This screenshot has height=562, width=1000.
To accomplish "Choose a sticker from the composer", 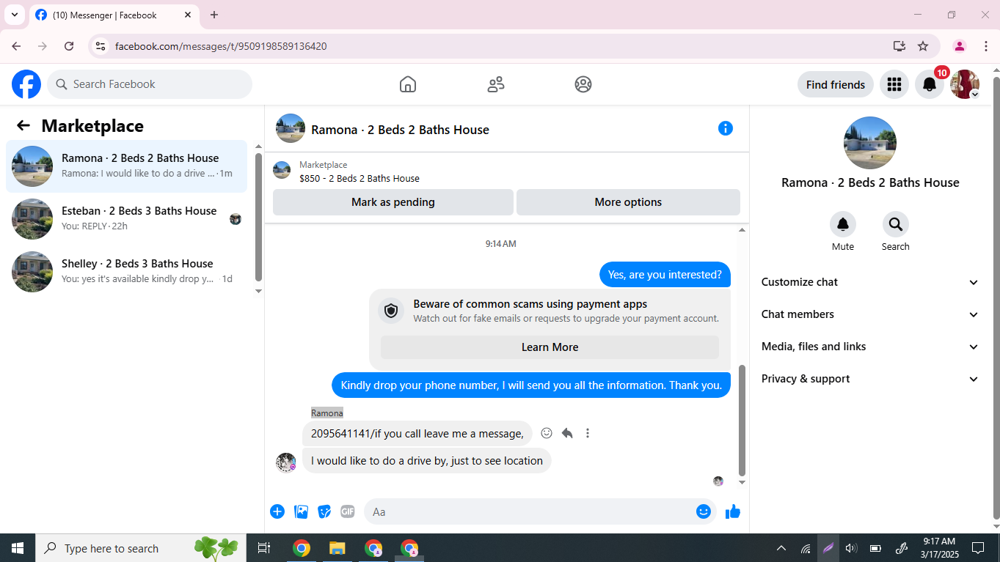I will (x=324, y=511).
